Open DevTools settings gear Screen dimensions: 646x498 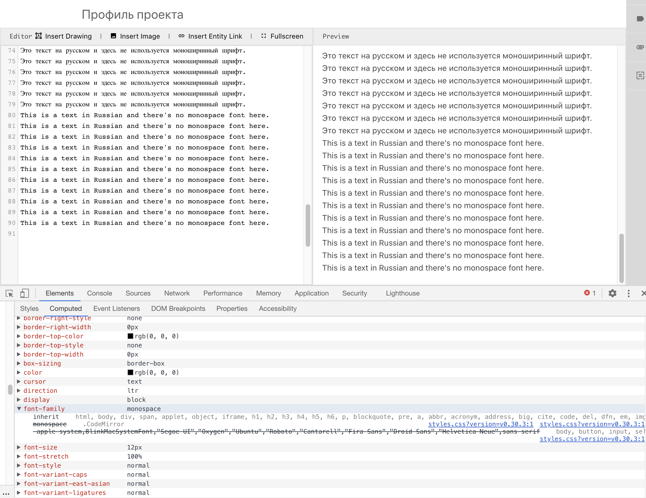pyautogui.click(x=612, y=293)
